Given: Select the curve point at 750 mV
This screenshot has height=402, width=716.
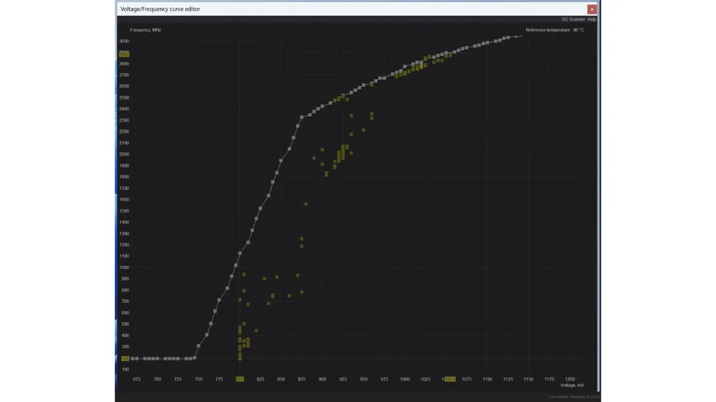Looking at the screenshot, I should coord(199,346).
